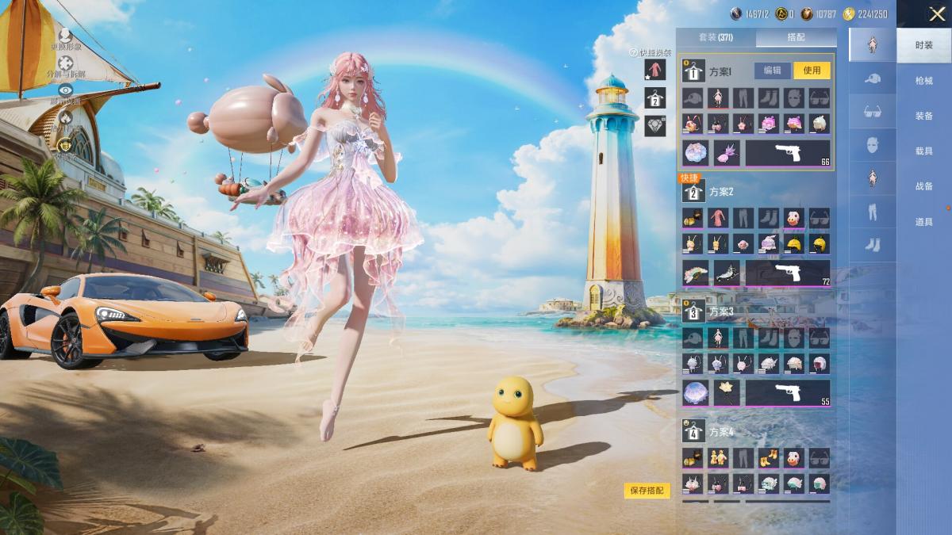The width and height of the screenshot is (952, 535).
Task: Click the blue parachute item in 方案1
Action: pyautogui.click(x=696, y=154)
